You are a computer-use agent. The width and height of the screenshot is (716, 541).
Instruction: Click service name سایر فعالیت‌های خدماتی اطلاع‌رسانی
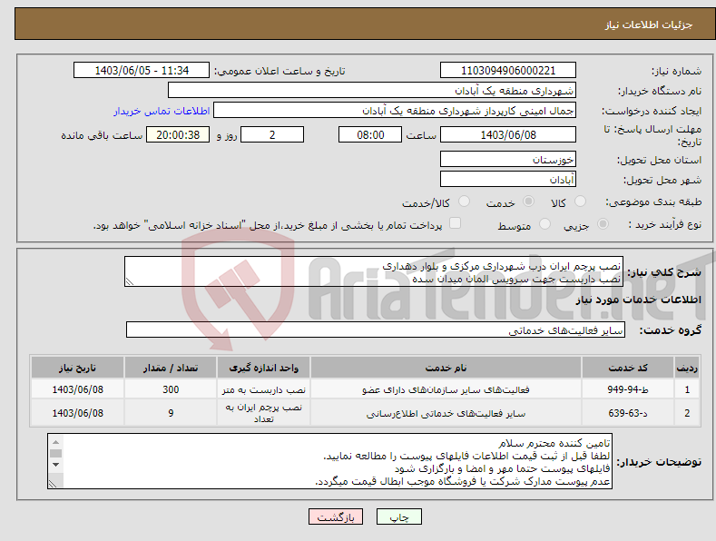tap(446, 413)
